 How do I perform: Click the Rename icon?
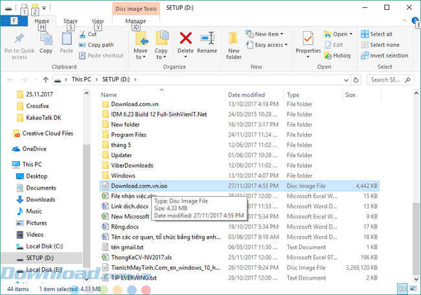(207, 38)
